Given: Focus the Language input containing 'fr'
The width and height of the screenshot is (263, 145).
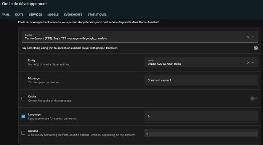Looking at the screenshot, I should (201, 116).
